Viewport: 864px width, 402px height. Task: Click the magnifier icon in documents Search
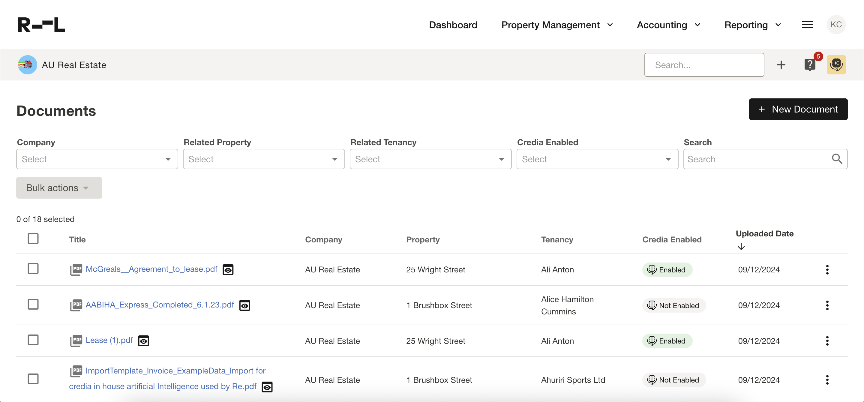click(x=837, y=159)
